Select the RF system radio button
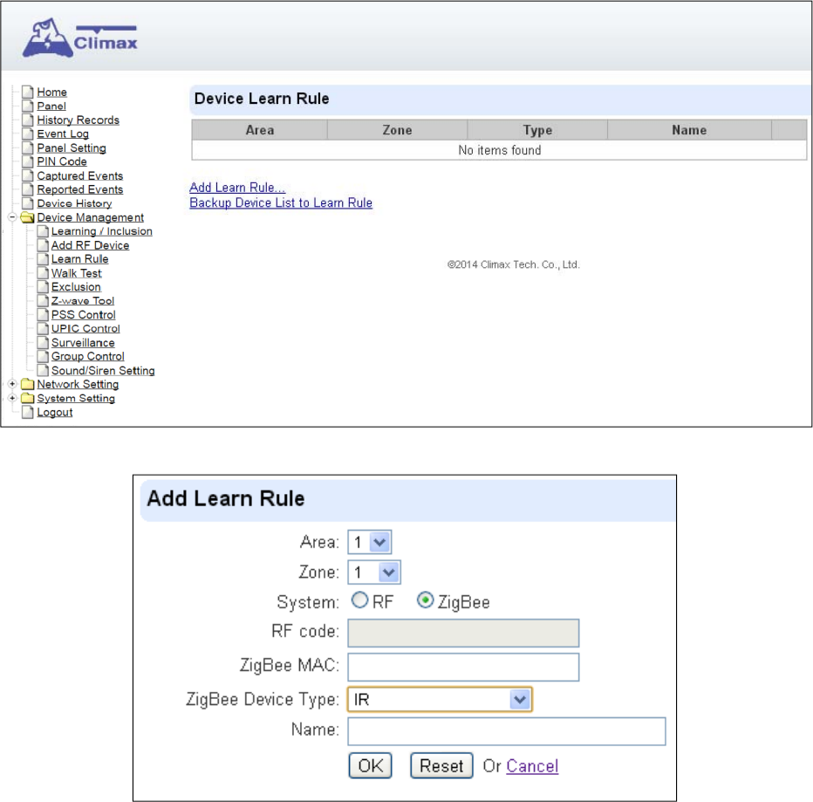 click(360, 600)
